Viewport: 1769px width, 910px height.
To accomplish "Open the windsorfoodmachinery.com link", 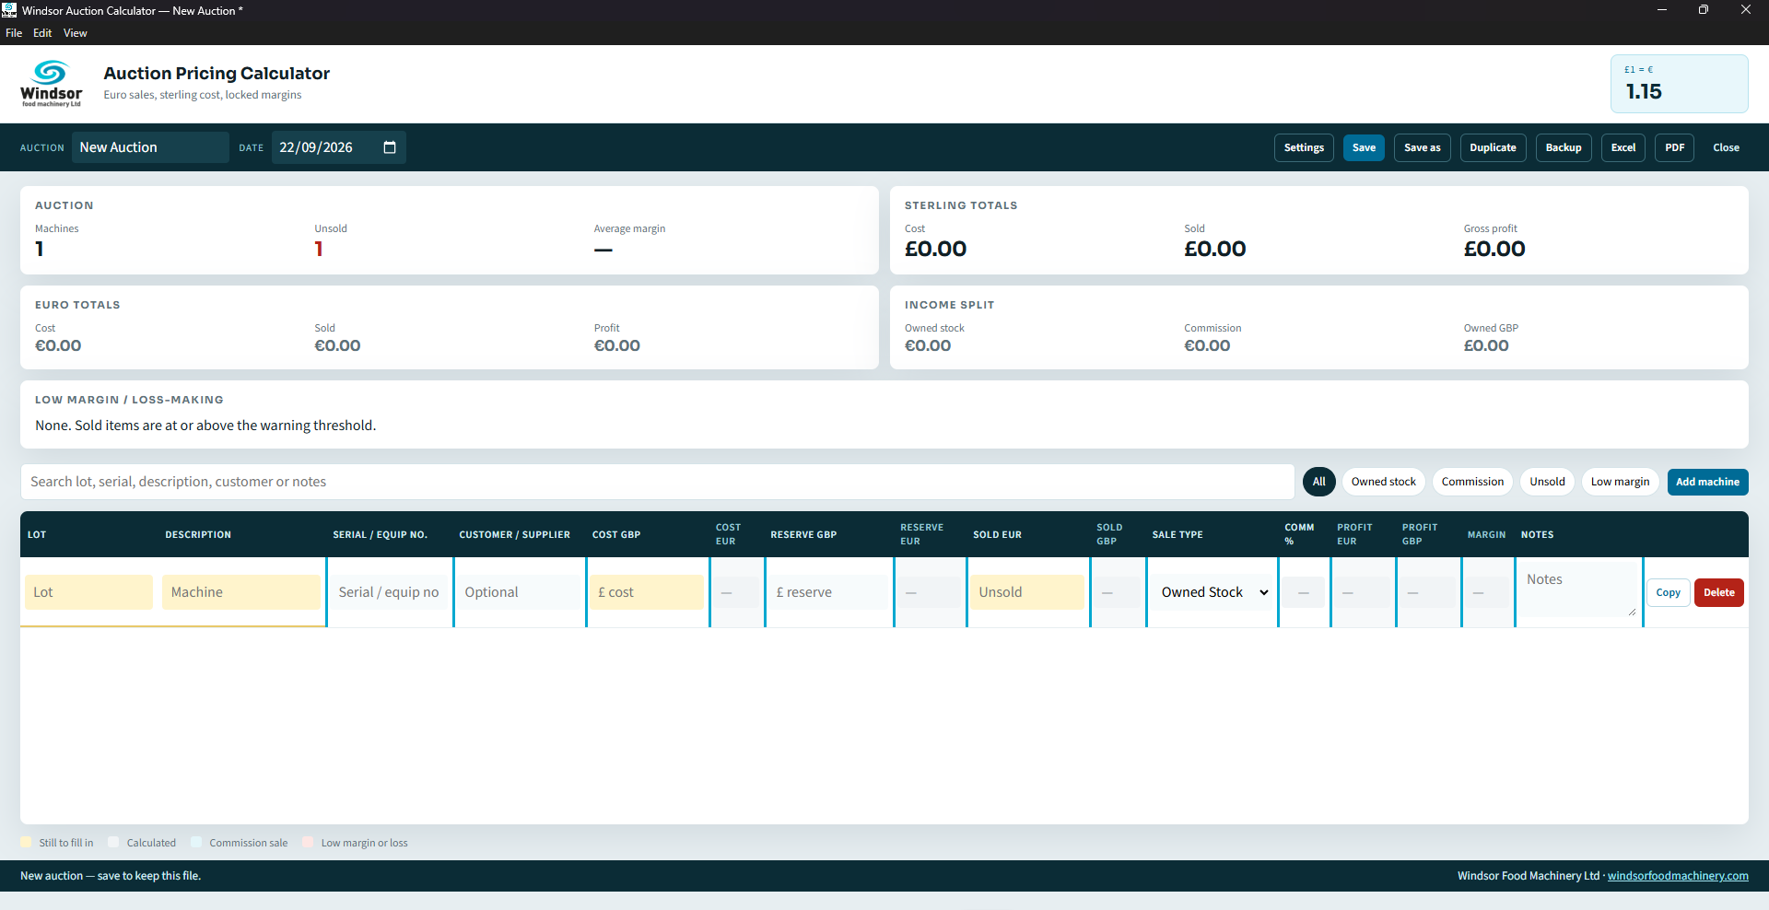I will 1678,876.
